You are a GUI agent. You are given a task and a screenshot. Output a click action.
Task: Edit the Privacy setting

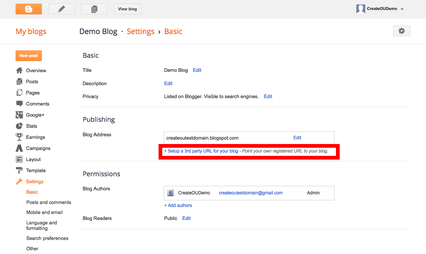pyautogui.click(x=268, y=97)
